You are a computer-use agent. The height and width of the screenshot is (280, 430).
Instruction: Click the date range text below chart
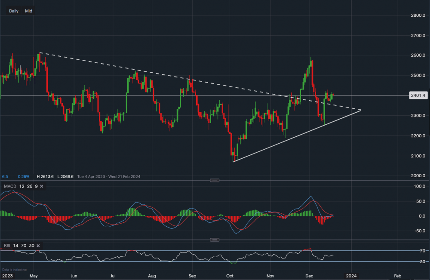click(x=109, y=176)
